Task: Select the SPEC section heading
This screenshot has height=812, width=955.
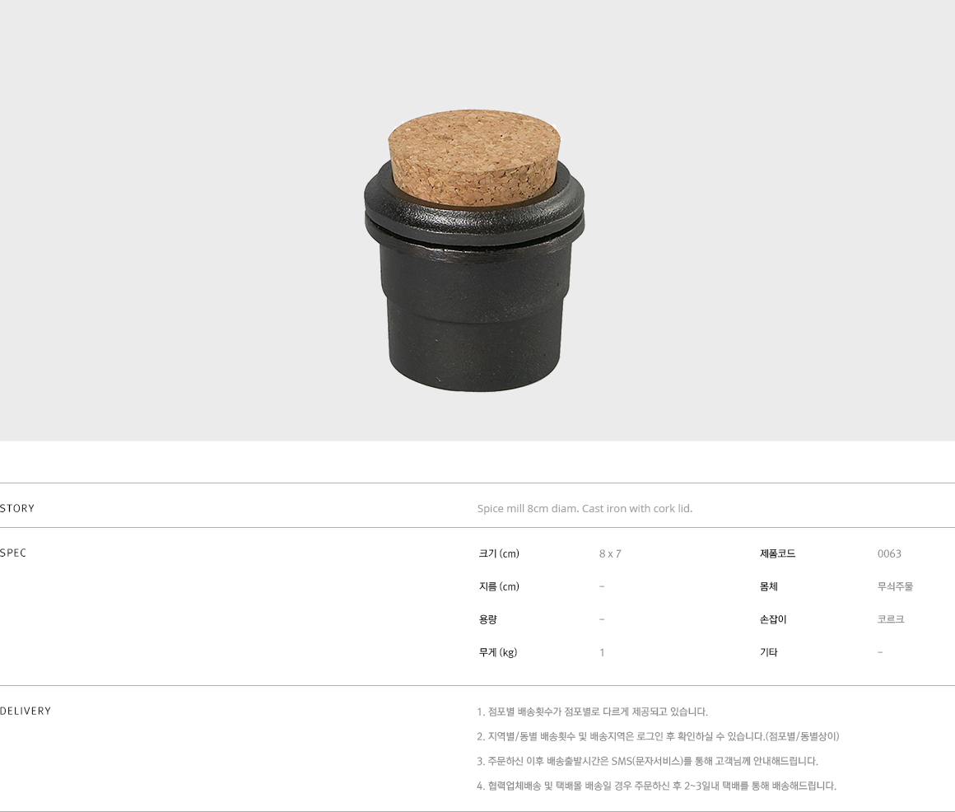Action: [13, 553]
